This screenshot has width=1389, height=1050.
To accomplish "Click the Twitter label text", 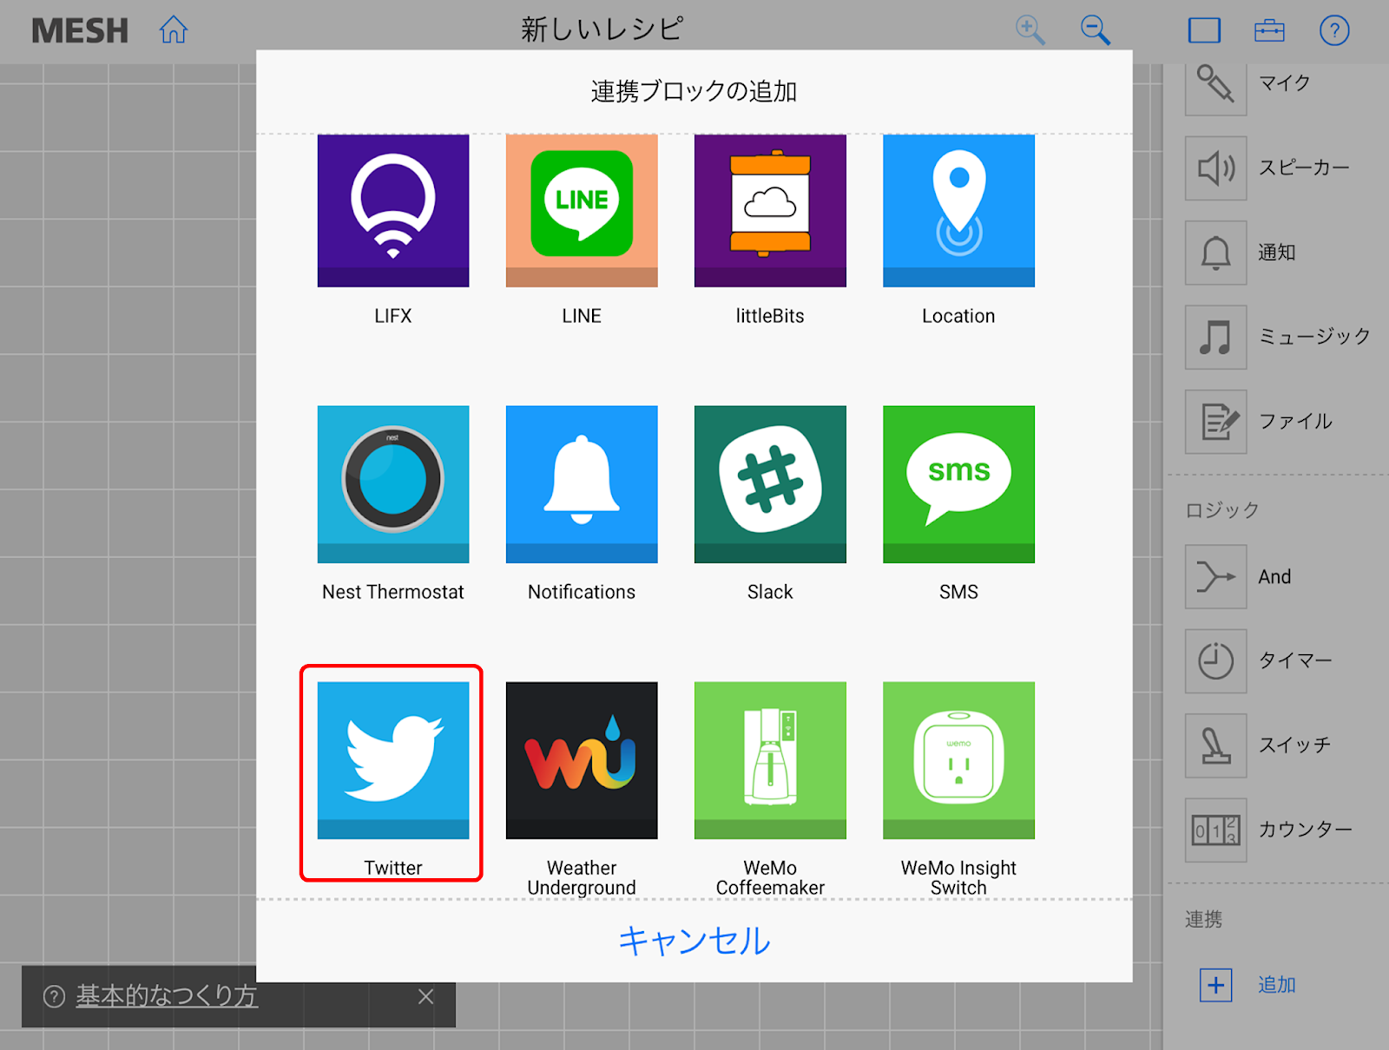I will (393, 868).
